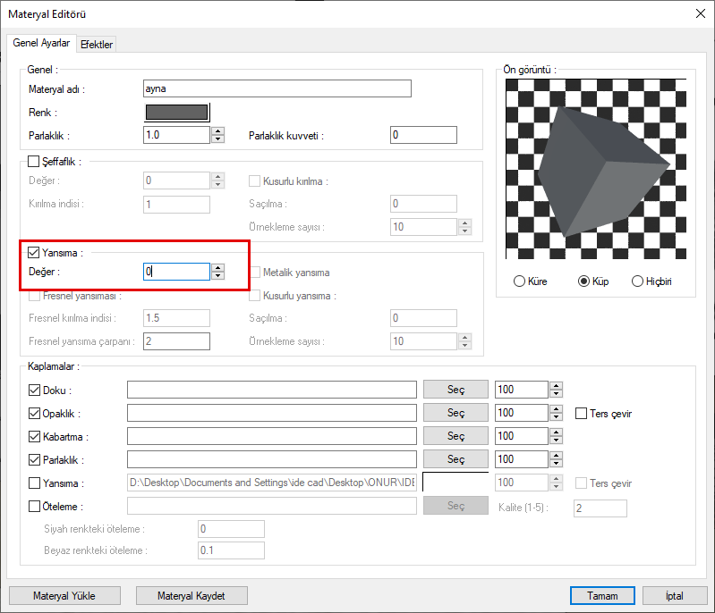715x613 pixels.
Task: Increase Doku percentage with up arrow
Action: (556, 385)
